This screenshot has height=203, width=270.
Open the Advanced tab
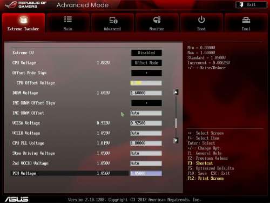coord(112,23)
